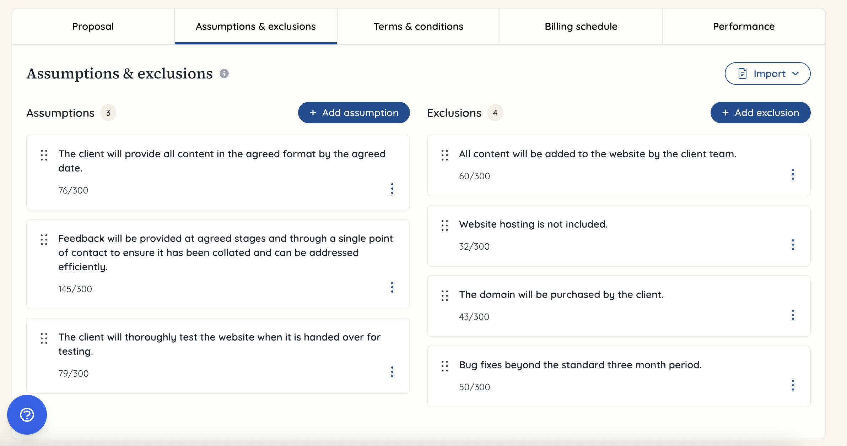
Task: Open the Import dropdown
Action: click(x=767, y=74)
